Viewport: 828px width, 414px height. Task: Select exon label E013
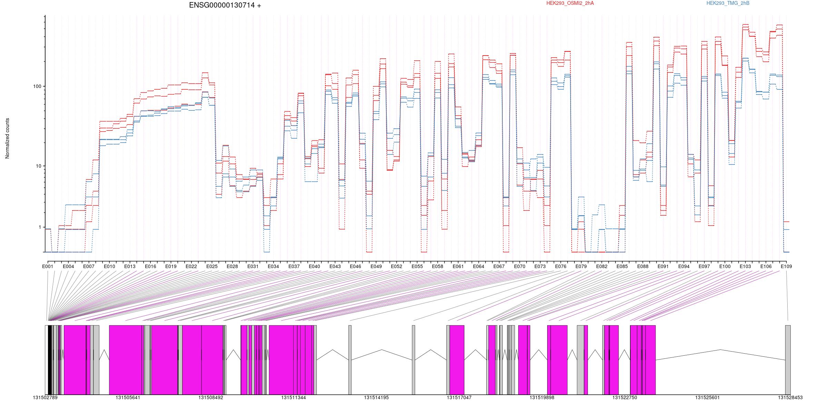[130, 266]
